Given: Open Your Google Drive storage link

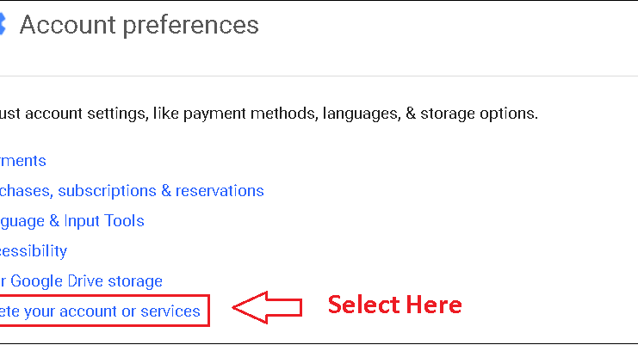Looking at the screenshot, I should (x=81, y=281).
